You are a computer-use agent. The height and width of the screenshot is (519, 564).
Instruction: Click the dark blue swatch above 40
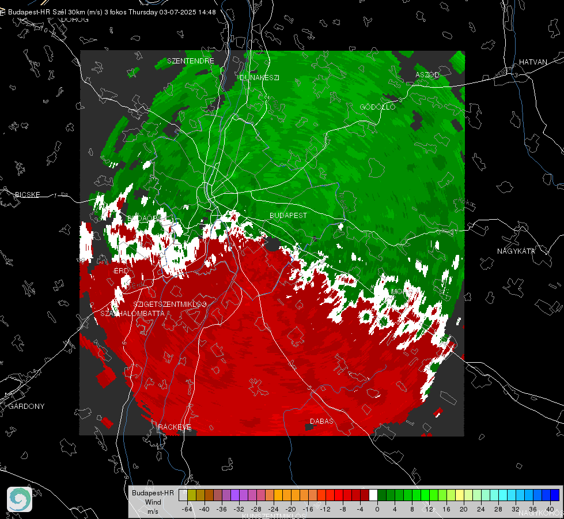(555, 495)
